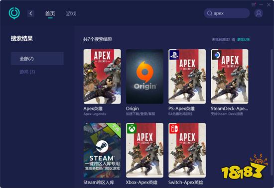This screenshot has height=188, width=274.
Task: Click Nintendo Switch badge on Switch-Apex cover
Action: point(174,128)
